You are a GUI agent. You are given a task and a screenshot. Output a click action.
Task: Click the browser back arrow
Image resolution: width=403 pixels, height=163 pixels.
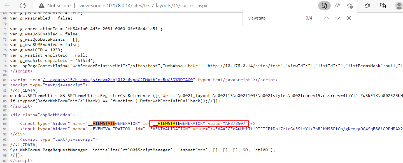8,6
